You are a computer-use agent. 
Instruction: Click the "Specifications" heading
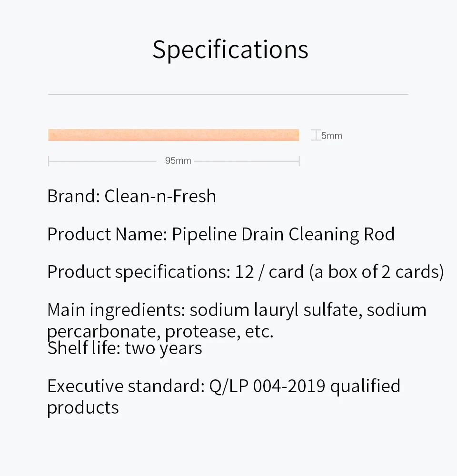(230, 49)
